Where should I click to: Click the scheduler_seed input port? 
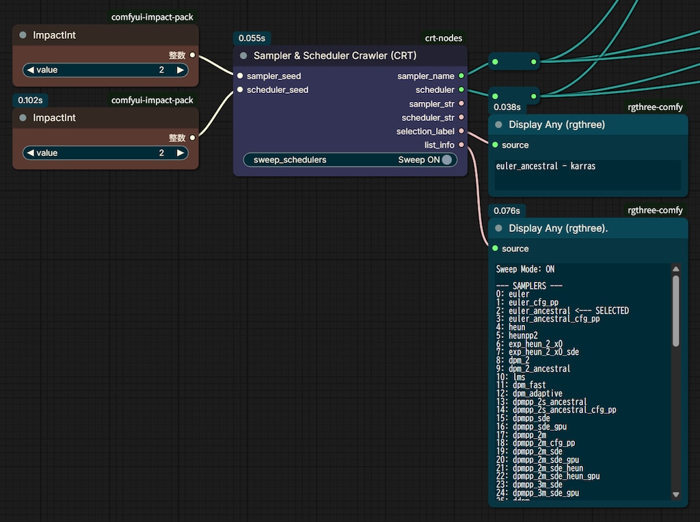pos(240,90)
